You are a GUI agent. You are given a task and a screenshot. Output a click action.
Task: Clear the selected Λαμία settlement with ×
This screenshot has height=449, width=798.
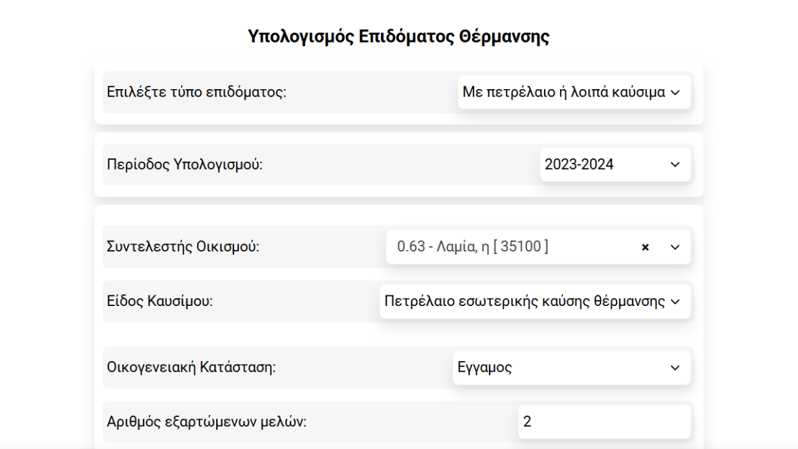click(x=644, y=247)
